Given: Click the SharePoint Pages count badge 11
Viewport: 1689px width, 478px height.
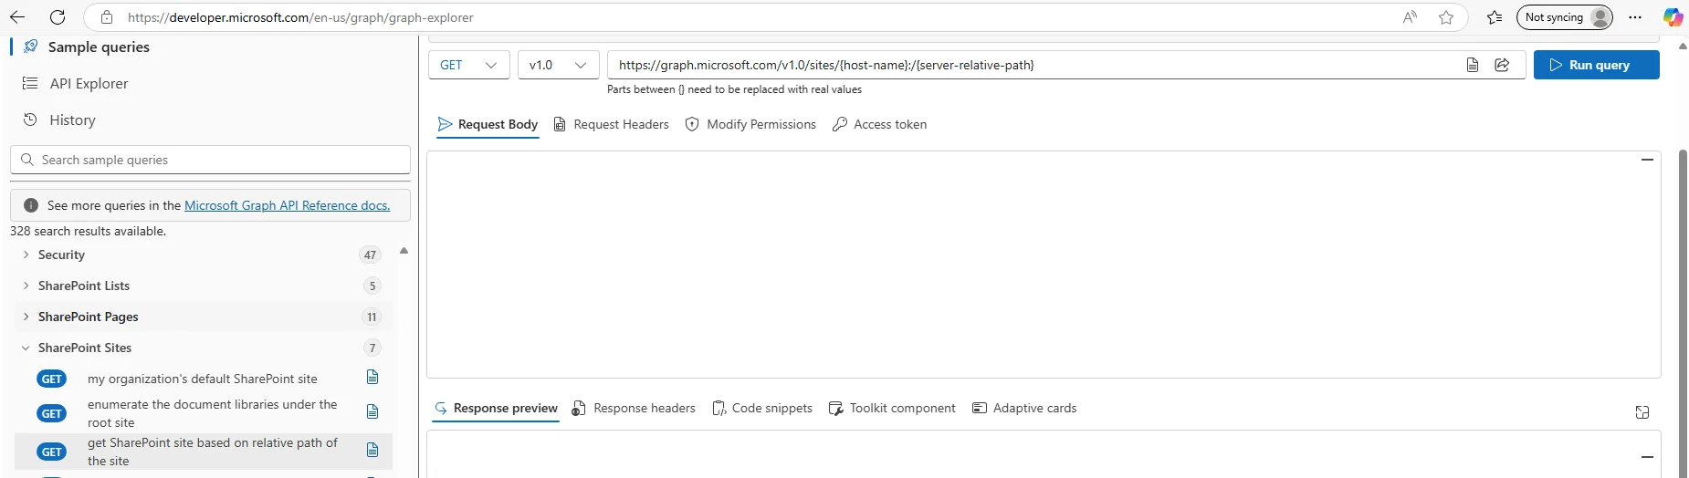Looking at the screenshot, I should tap(372, 317).
